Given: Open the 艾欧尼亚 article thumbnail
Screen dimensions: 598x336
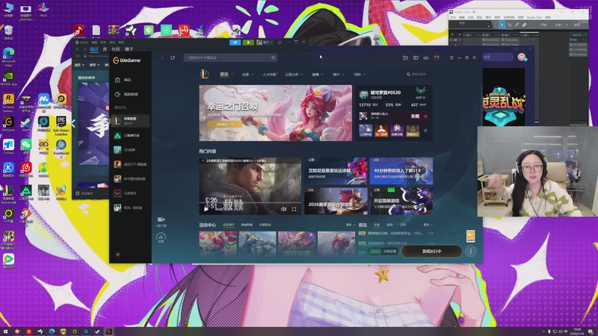Looking at the screenshot, I should [336, 171].
